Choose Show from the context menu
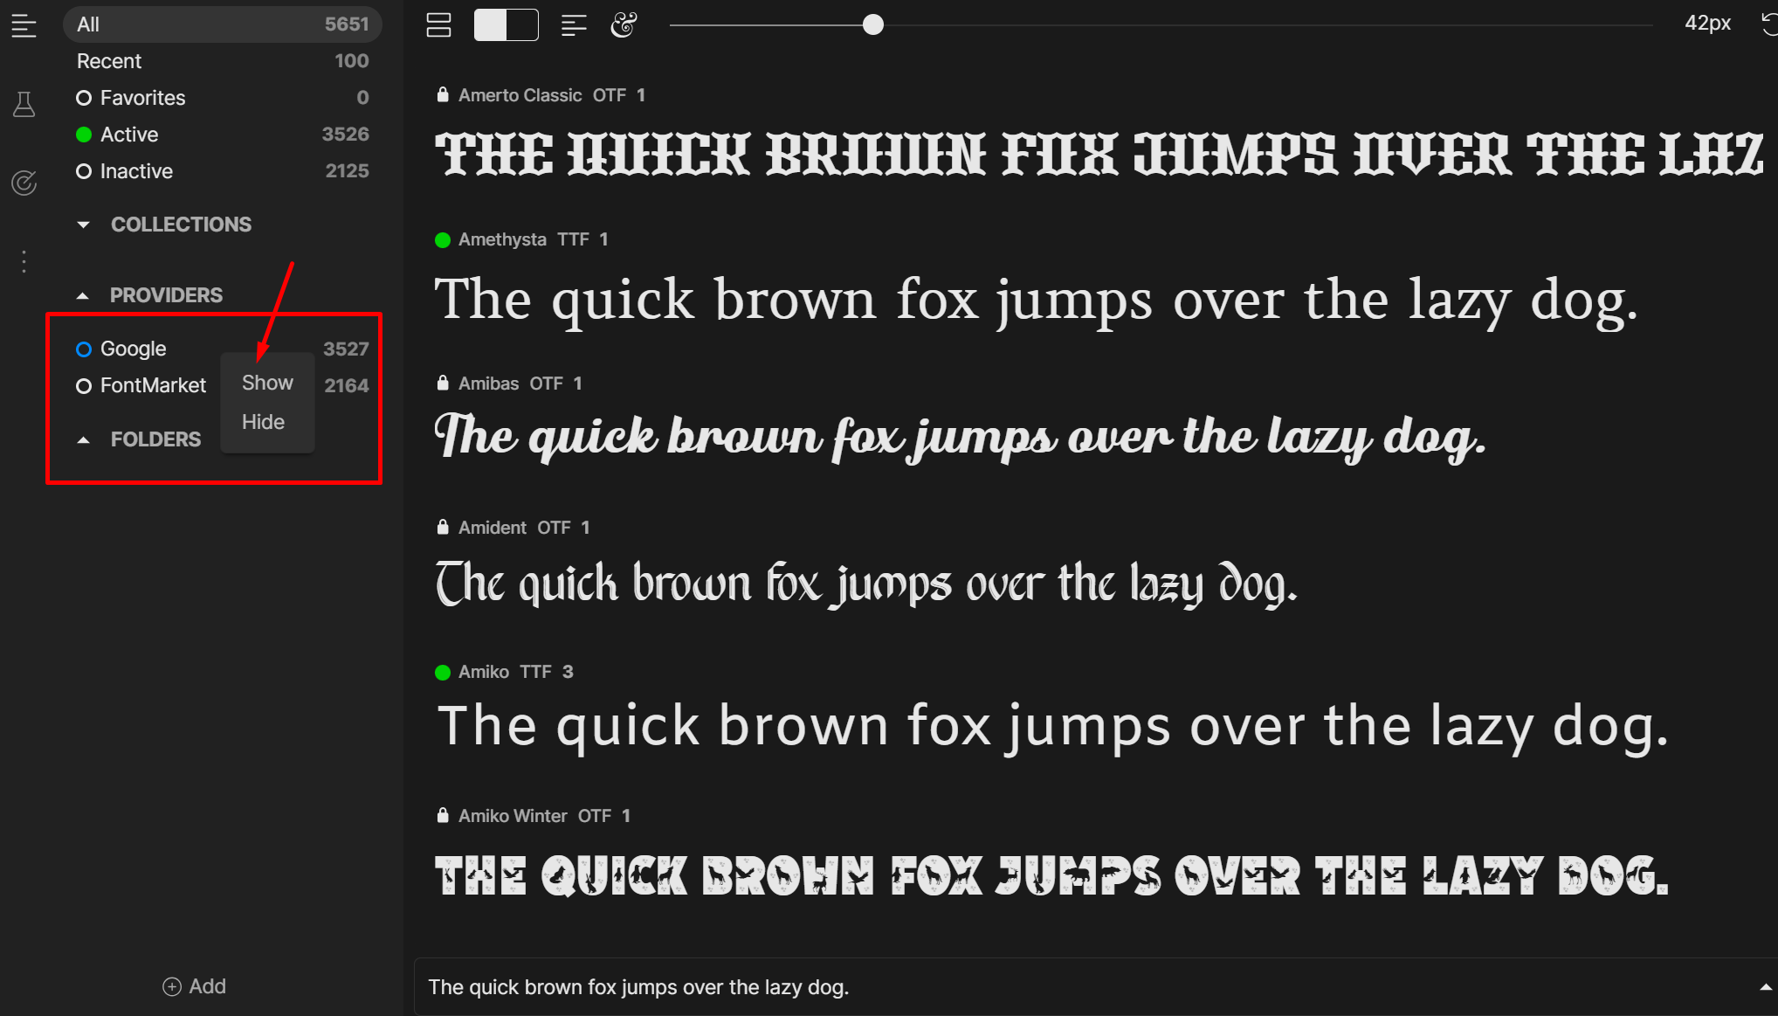Viewport: 1778px width, 1016px height. pyautogui.click(x=267, y=383)
